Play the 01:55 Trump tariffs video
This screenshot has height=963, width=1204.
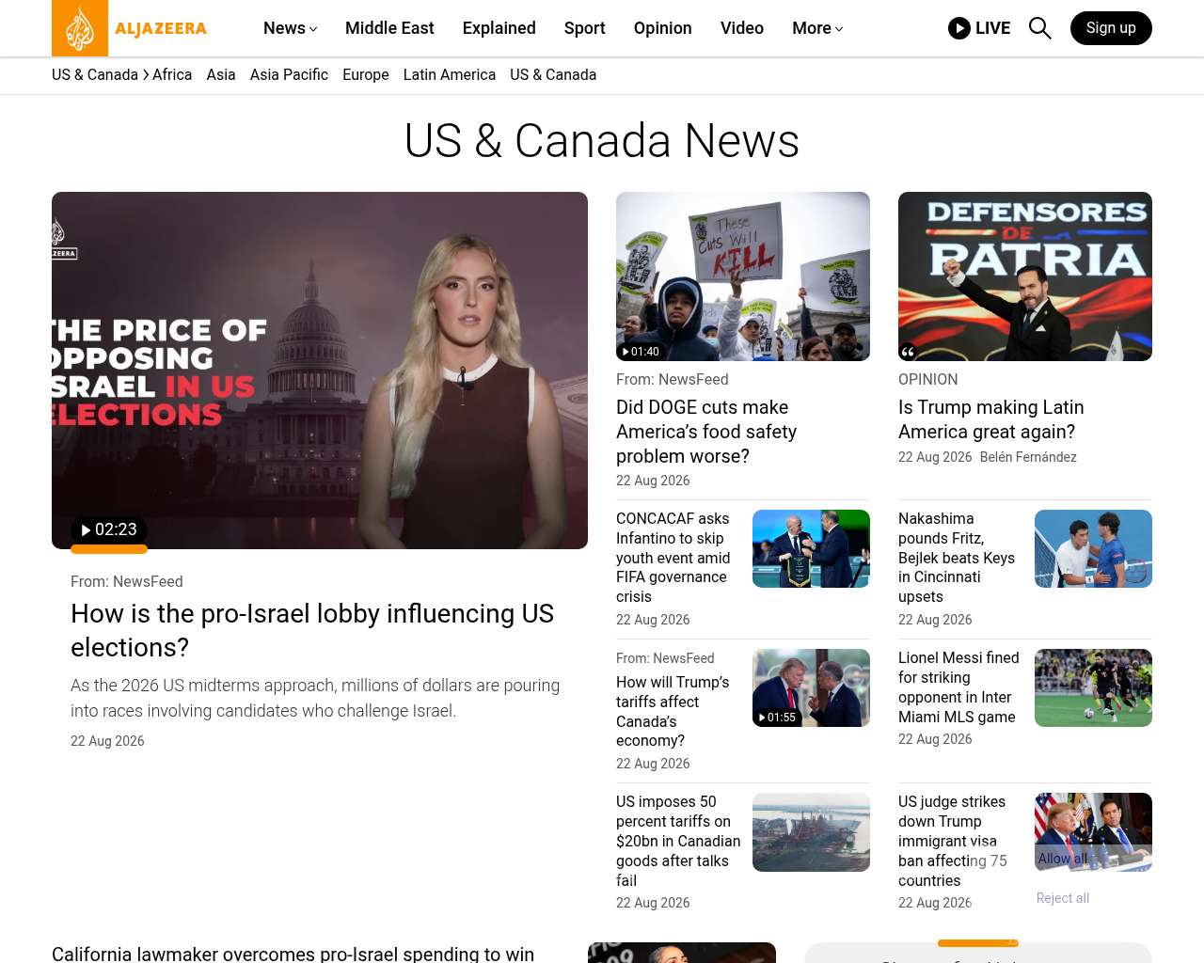(x=777, y=718)
